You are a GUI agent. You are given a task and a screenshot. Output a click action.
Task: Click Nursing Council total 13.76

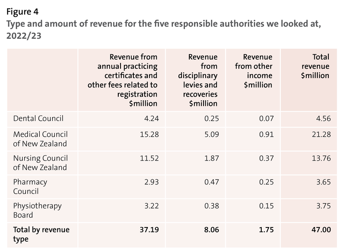[x=321, y=158]
